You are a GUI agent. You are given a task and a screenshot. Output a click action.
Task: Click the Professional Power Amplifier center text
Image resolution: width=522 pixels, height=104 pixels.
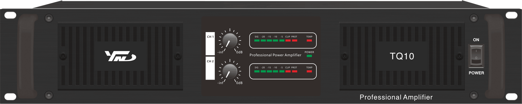pyautogui.click(x=275, y=55)
